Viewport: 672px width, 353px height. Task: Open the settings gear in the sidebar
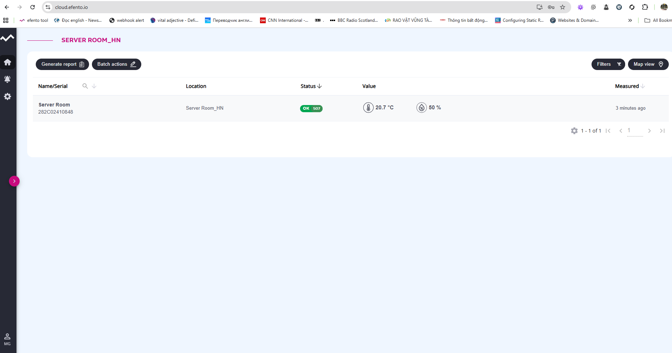click(x=8, y=96)
